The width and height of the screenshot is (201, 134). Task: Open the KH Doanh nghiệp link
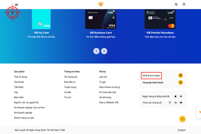[23, 113]
